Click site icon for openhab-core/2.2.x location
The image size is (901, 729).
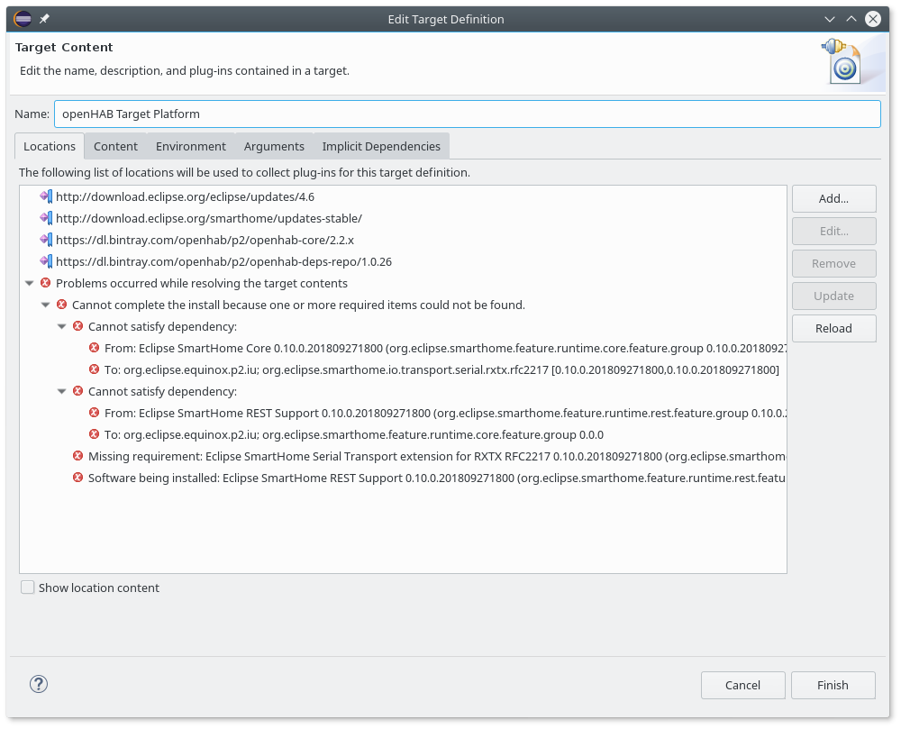coord(46,240)
